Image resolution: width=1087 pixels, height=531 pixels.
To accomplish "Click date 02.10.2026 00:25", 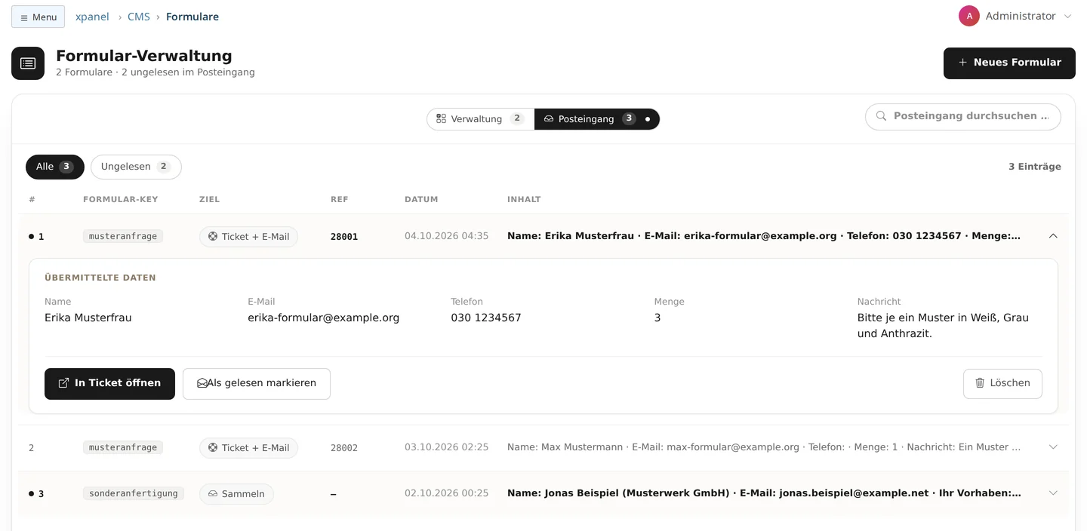I will [x=446, y=493].
